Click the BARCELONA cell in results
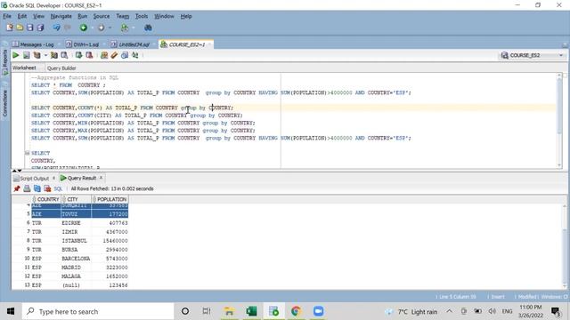The height and width of the screenshot is (320, 570). coord(76,259)
